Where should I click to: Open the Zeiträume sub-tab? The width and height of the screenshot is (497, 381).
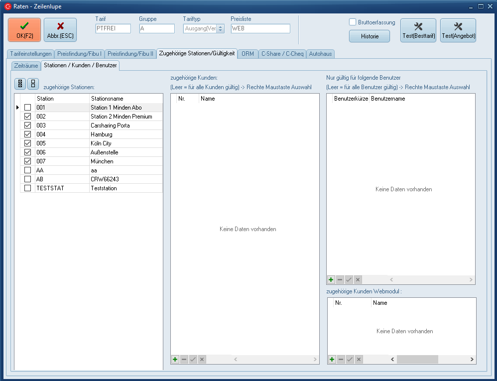26,65
